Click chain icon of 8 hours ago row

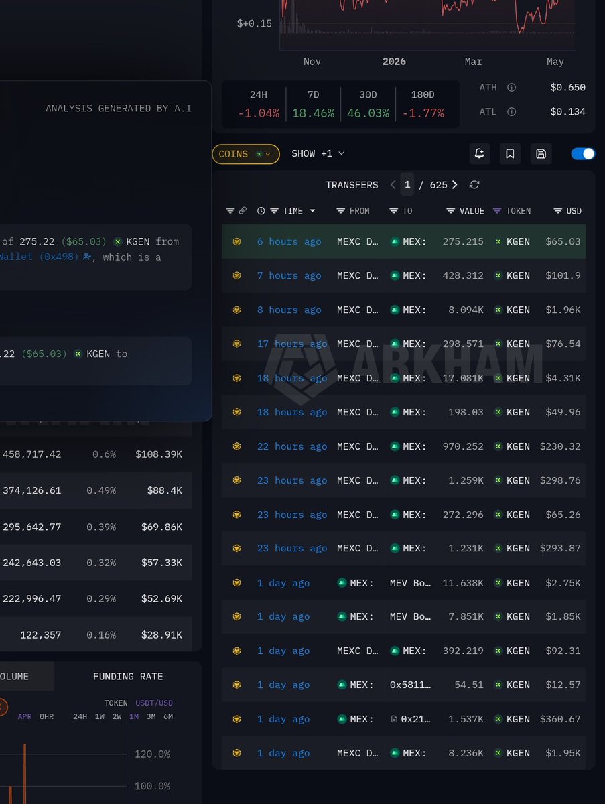point(237,310)
